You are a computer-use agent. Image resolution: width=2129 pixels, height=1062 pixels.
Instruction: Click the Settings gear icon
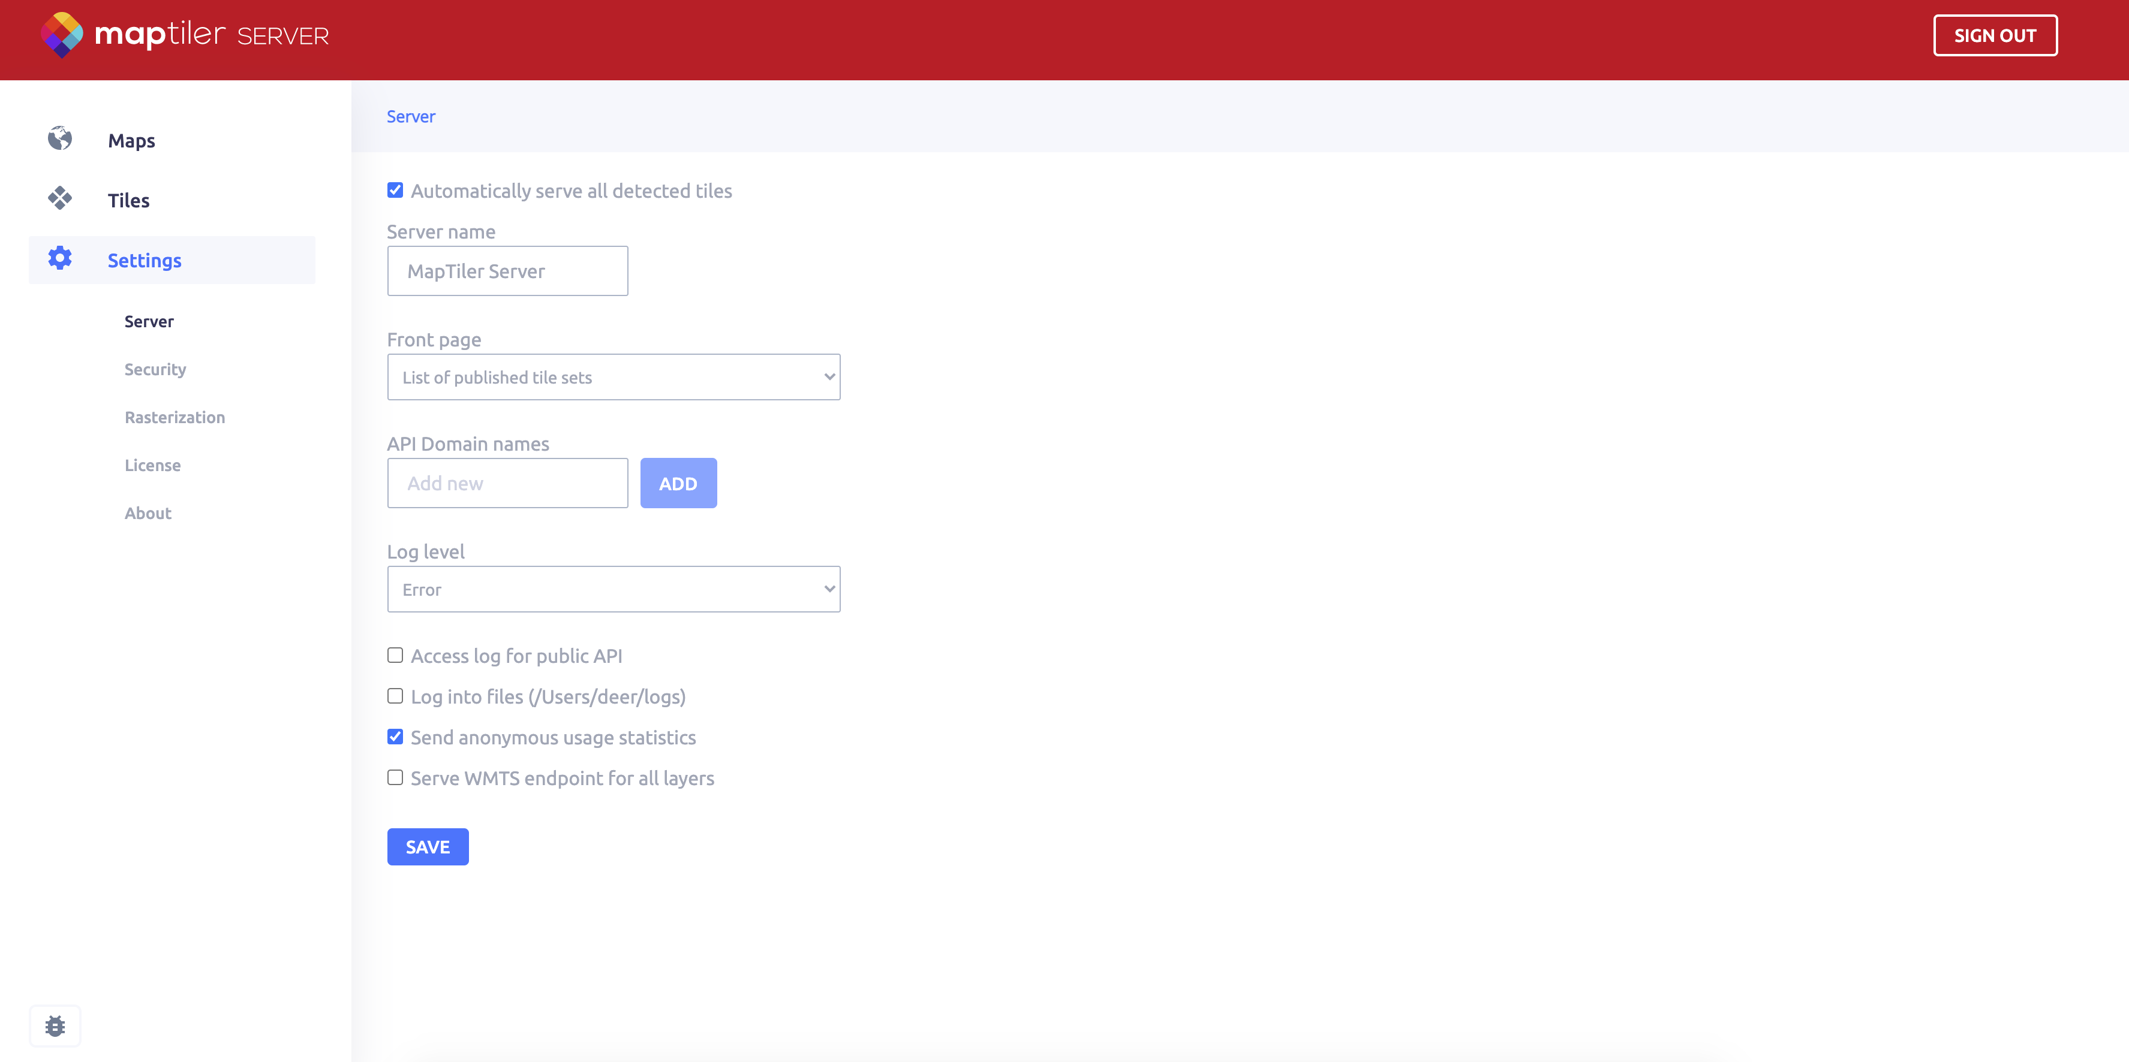point(59,258)
